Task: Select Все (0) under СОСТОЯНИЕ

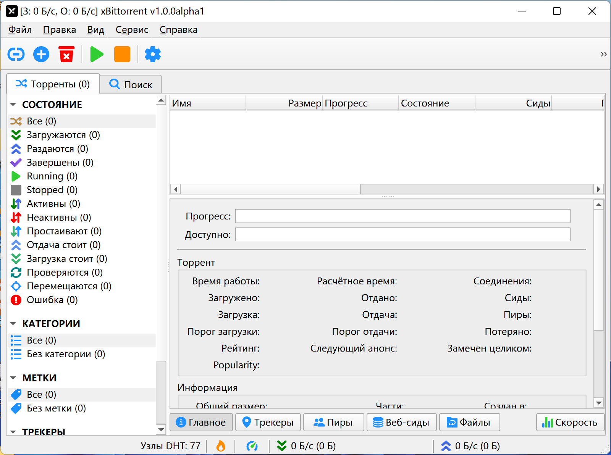Action: [82, 121]
